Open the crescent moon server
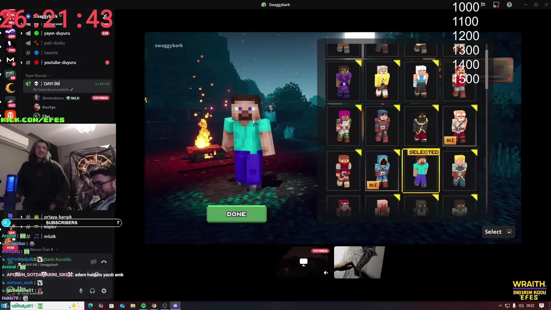The width and height of the screenshot is (551, 310). click(x=11, y=88)
